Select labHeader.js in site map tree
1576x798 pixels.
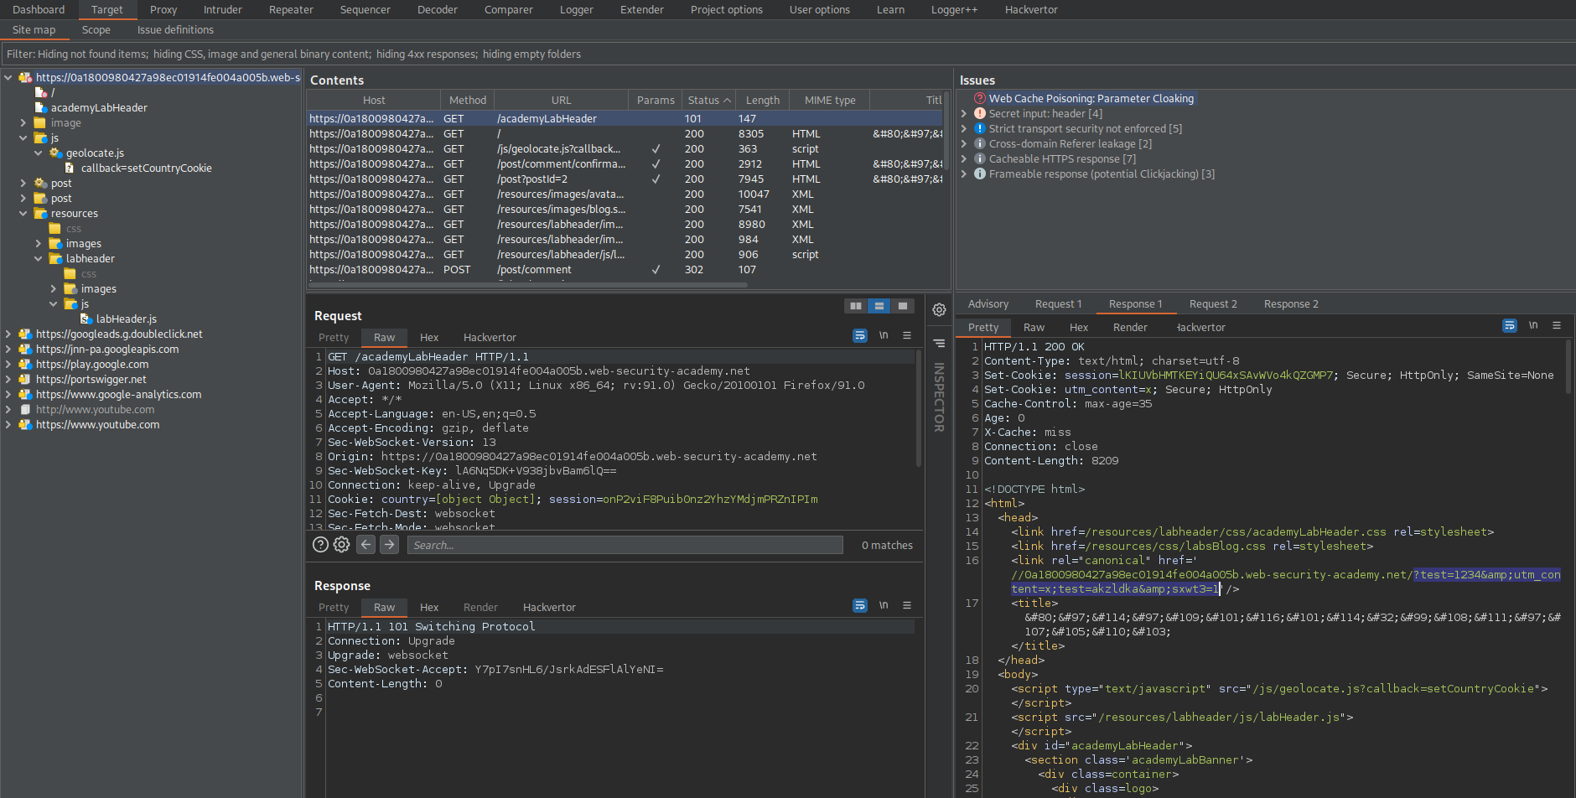tap(126, 319)
